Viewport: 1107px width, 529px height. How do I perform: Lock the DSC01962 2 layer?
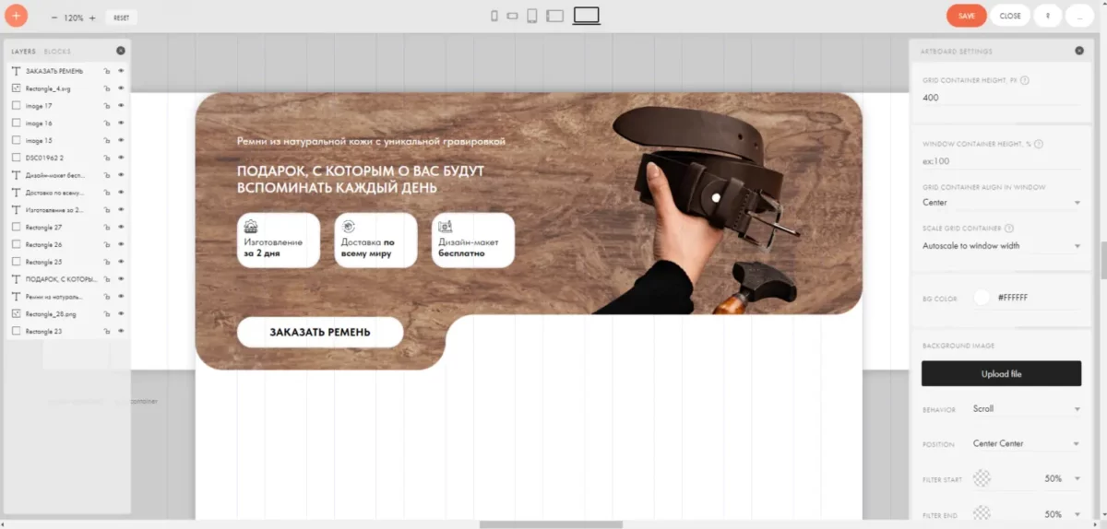coord(107,158)
